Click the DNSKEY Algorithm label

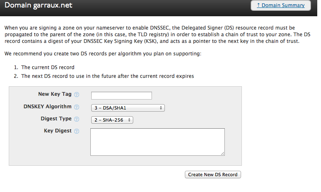tap(47, 107)
